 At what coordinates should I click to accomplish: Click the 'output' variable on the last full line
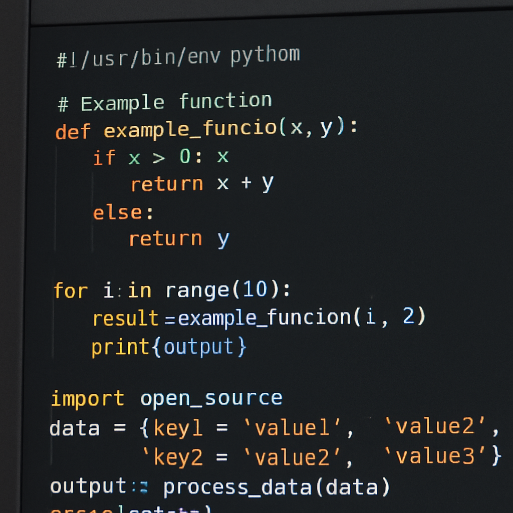88,486
